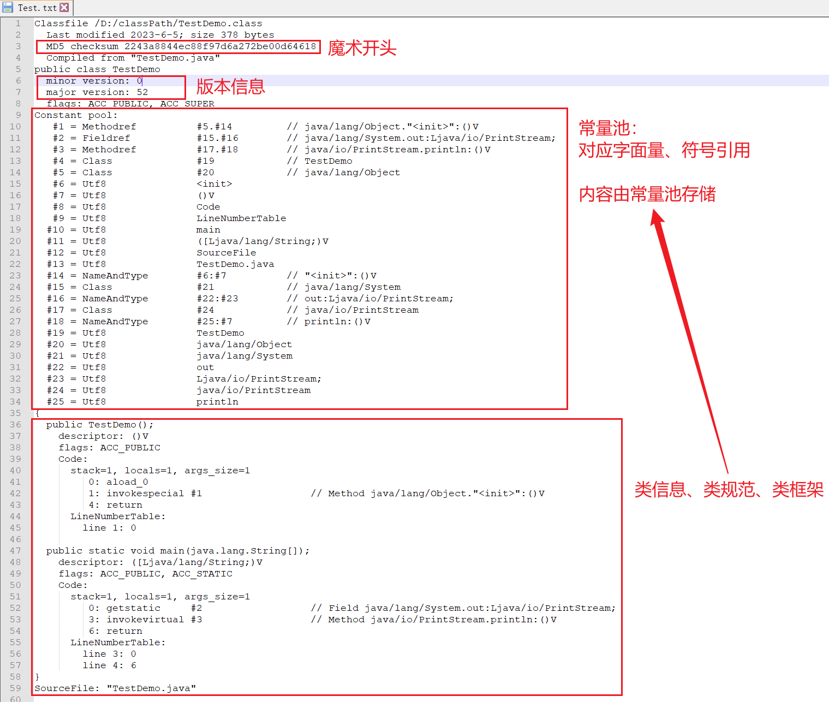Viewport: 829px width, 702px height.
Task: Click the '#13 = Utf8 TestDemo.java' entry
Action: point(160,264)
